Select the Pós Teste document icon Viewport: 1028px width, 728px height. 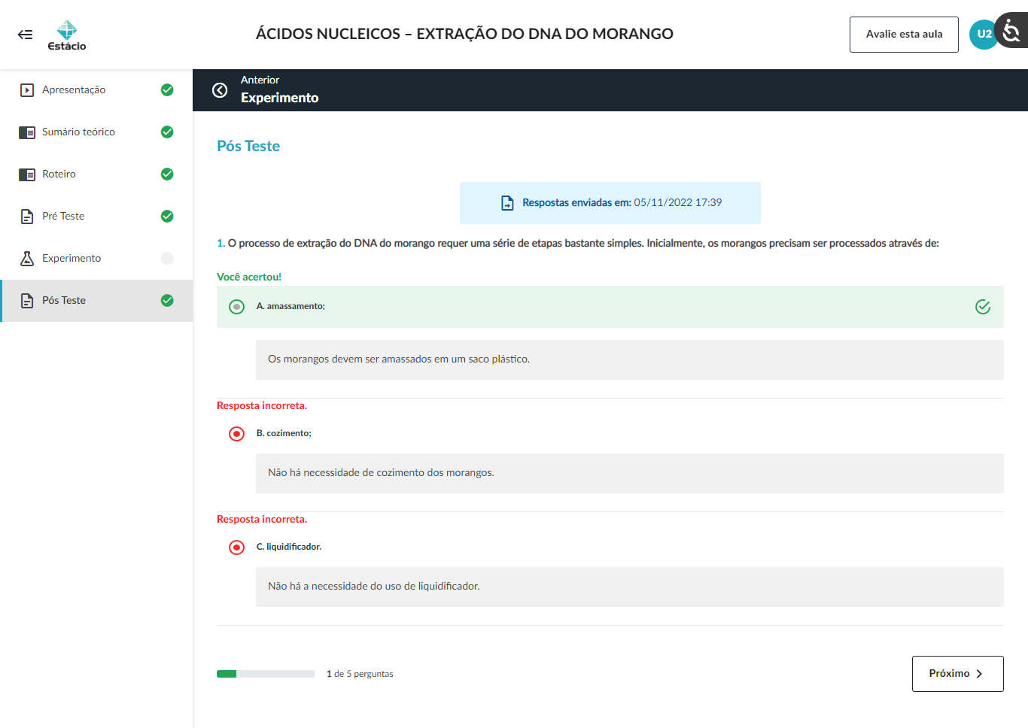pos(27,301)
